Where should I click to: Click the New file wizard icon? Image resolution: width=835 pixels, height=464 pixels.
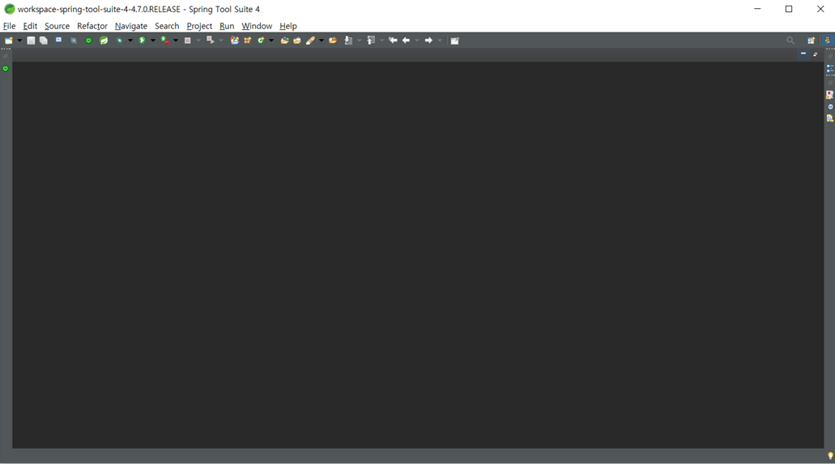(x=9, y=40)
